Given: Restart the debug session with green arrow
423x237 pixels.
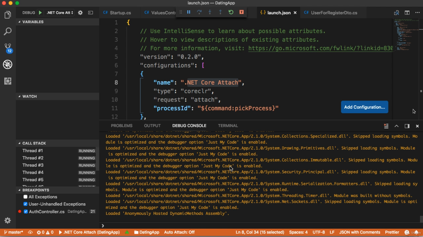Looking at the screenshot, I should 231,12.
